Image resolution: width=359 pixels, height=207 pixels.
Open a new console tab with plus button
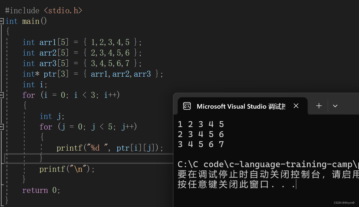tap(319, 106)
